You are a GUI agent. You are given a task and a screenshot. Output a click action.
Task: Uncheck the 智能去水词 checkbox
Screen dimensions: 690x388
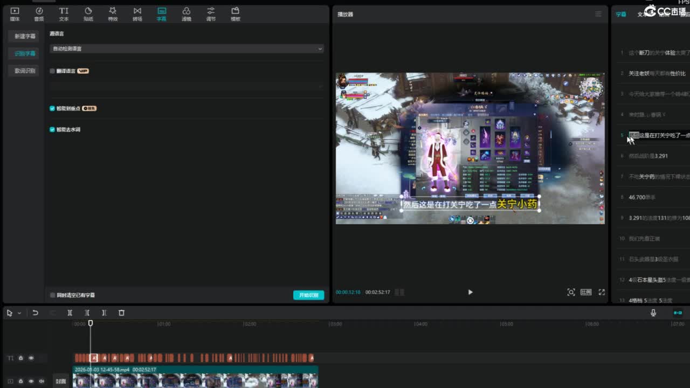click(x=52, y=130)
